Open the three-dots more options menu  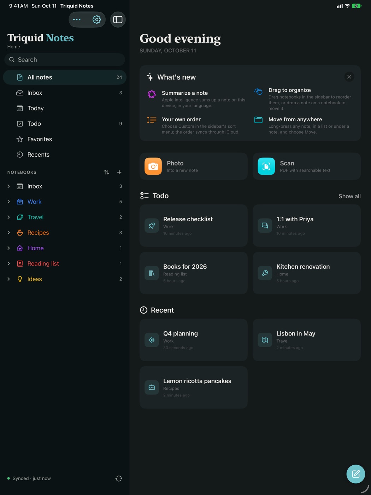[77, 19]
